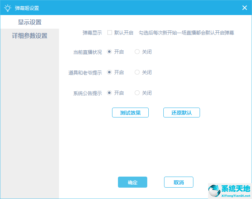Open the 显示设置 tab

click(x=30, y=22)
